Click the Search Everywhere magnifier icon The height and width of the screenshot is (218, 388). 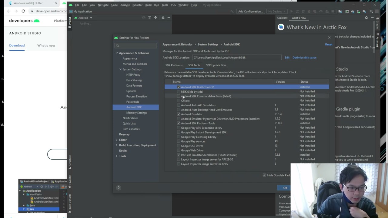[x=371, y=12]
